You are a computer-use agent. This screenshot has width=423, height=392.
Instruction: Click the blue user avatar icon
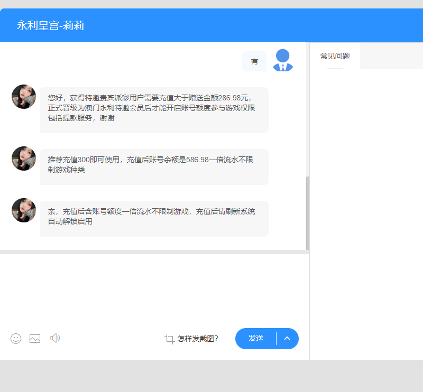pos(283,60)
